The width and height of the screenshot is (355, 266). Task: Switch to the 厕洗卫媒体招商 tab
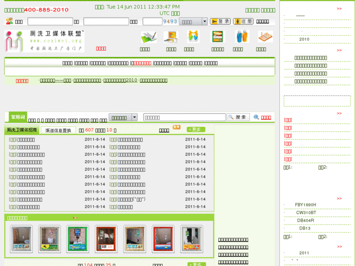pyautogui.click(x=22, y=130)
